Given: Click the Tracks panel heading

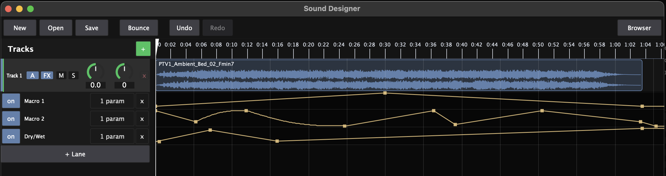Looking at the screenshot, I should (x=21, y=49).
